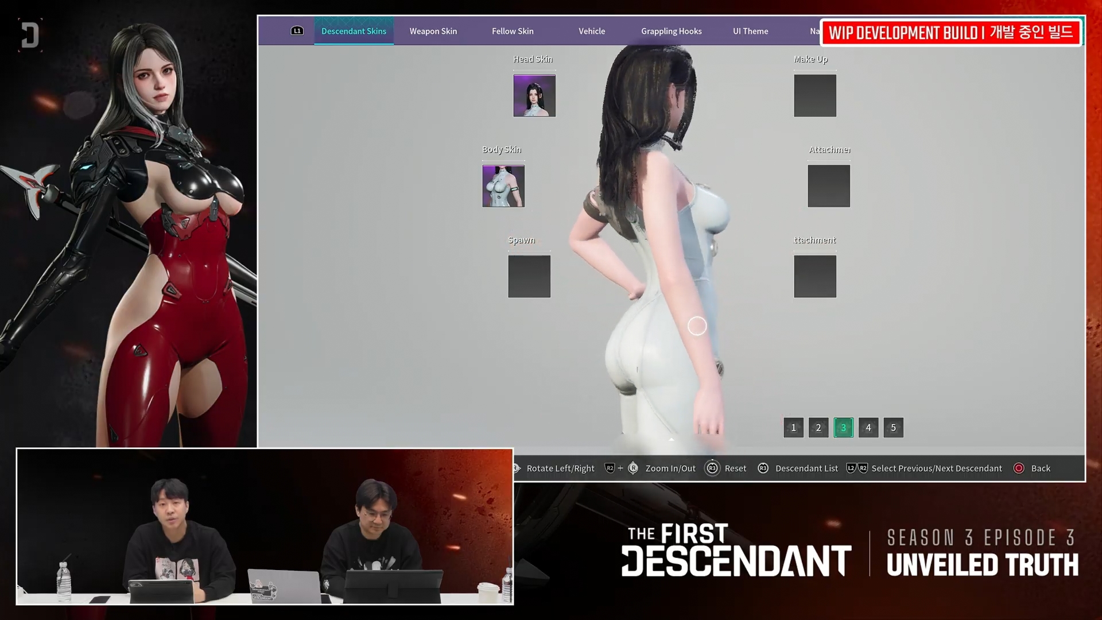Click the empty Make Up slot
This screenshot has width=1102, height=620.
pyautogui.click(x=814, y=96)
